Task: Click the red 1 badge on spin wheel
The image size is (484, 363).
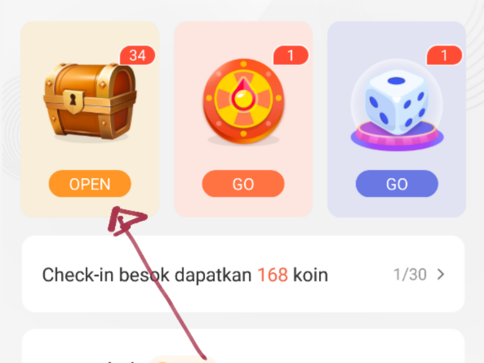Action: 291,55
